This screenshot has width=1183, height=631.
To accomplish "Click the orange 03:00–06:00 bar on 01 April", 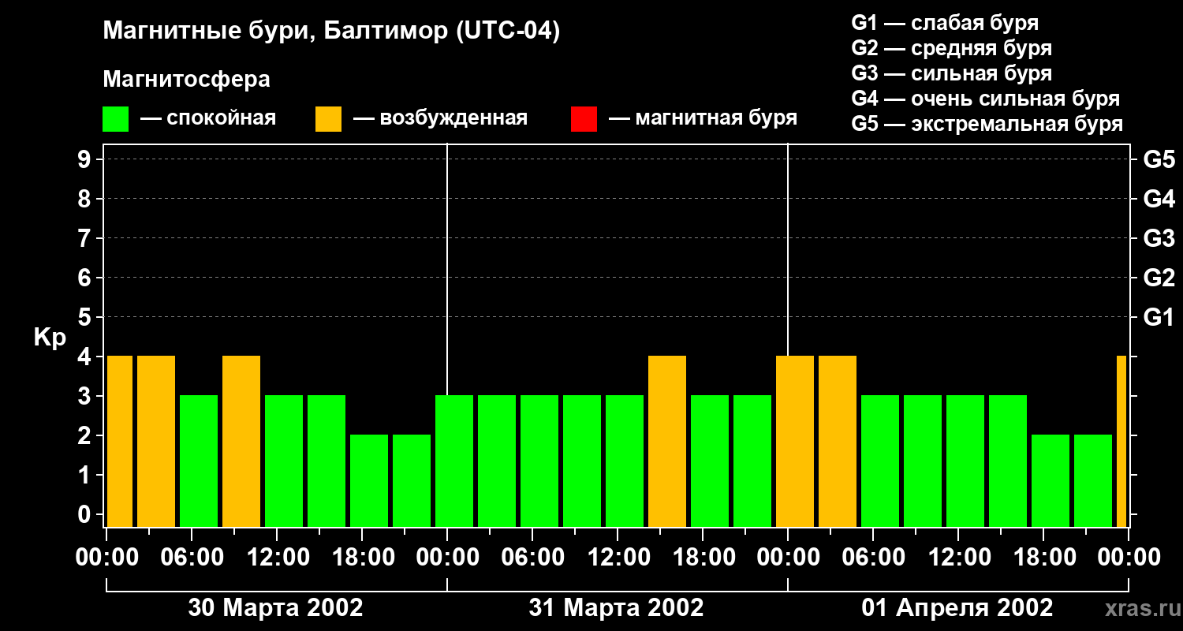I will coord(838,442).
